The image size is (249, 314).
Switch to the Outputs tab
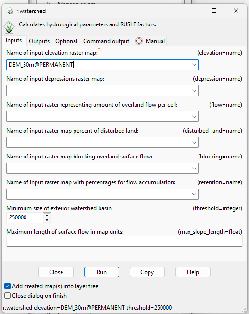[39, 41]
